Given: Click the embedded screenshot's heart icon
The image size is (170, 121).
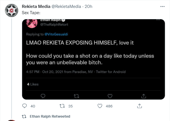Looking at the screenshot, I should (x=110, y=96).
